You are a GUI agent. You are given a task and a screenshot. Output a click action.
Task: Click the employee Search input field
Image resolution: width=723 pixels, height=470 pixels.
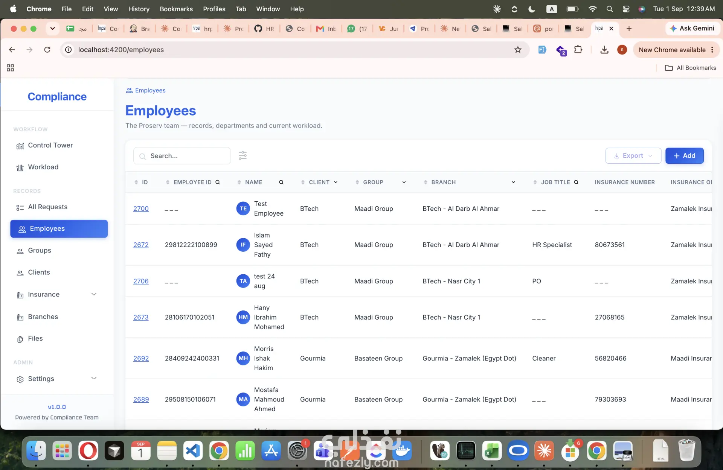tap(182, 156)
